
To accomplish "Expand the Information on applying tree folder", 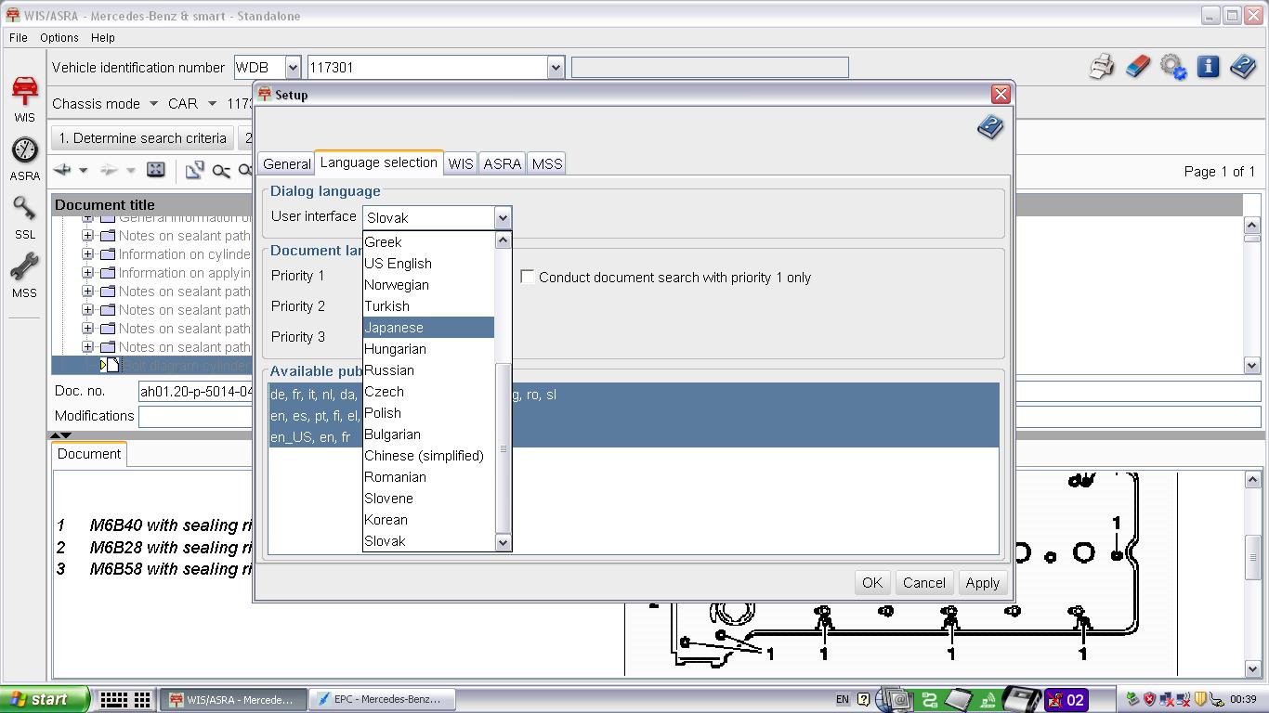I will click(88, 273).
